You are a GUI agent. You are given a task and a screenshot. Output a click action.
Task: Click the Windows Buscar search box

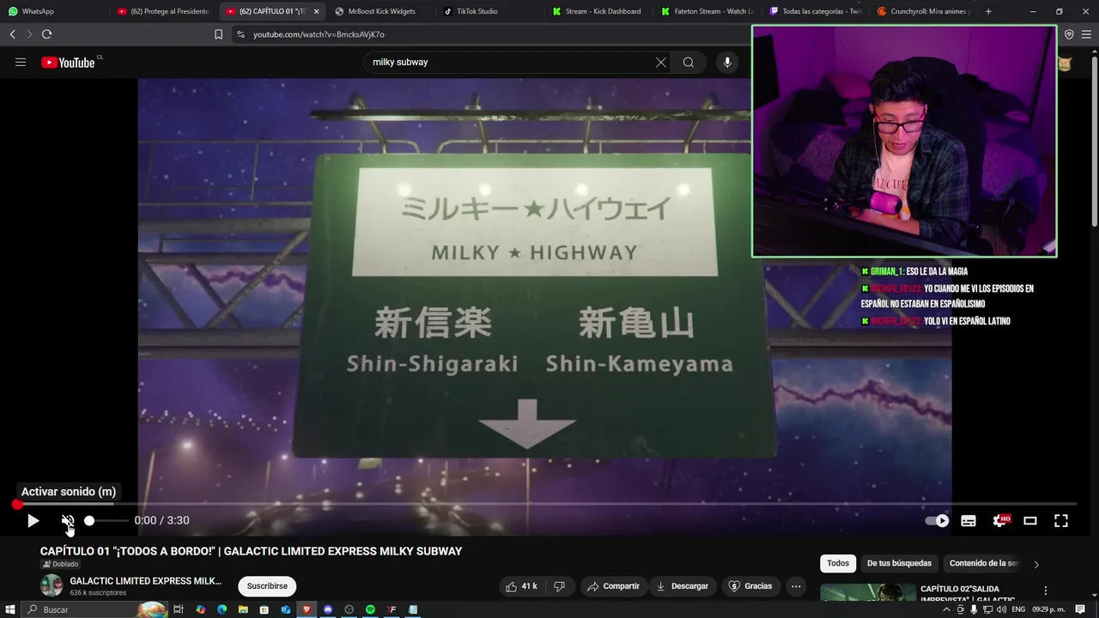(x=94, y=609)
